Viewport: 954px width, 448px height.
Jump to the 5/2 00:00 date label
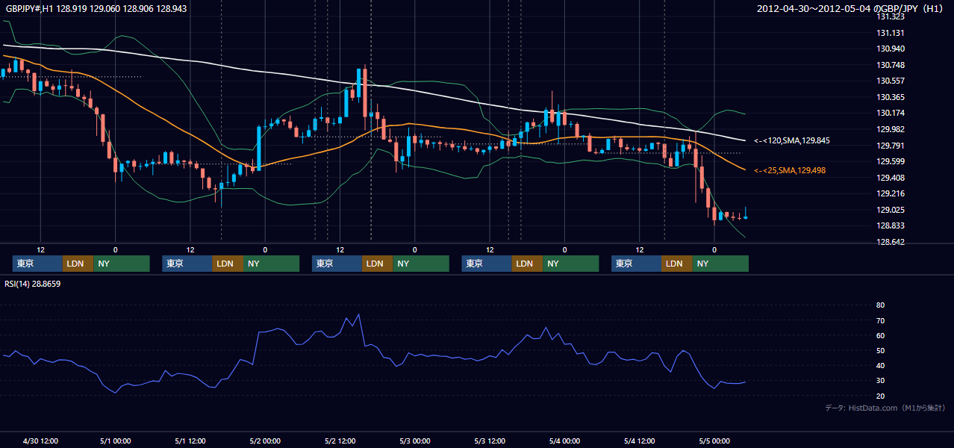[265, 441]
